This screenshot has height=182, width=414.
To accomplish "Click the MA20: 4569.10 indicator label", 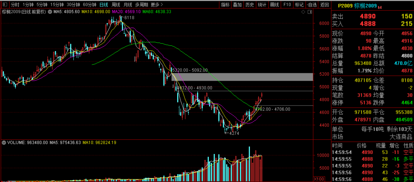I will pos(126,12).
